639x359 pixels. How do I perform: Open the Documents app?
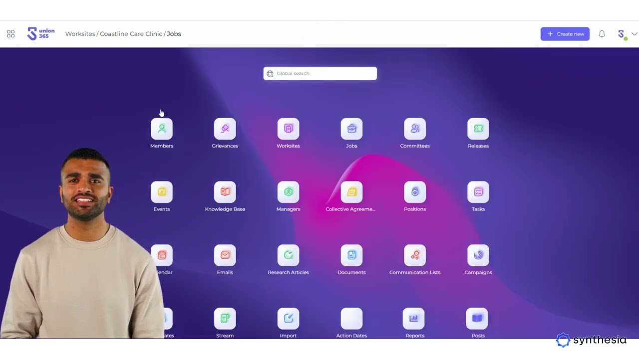click(x=352, y=256)
